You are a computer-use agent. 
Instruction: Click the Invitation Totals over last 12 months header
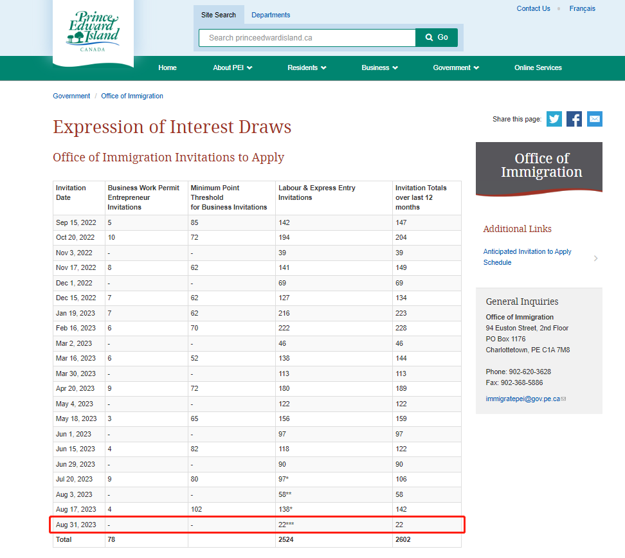427,198
